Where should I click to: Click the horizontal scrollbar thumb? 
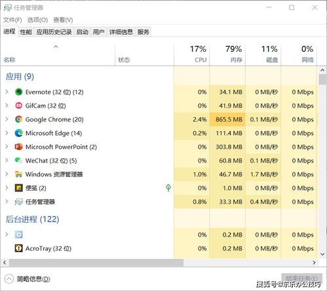point(96,262)
